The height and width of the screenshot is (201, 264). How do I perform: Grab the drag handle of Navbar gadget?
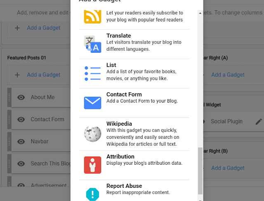pyautogui.click(x=9, y=142)
